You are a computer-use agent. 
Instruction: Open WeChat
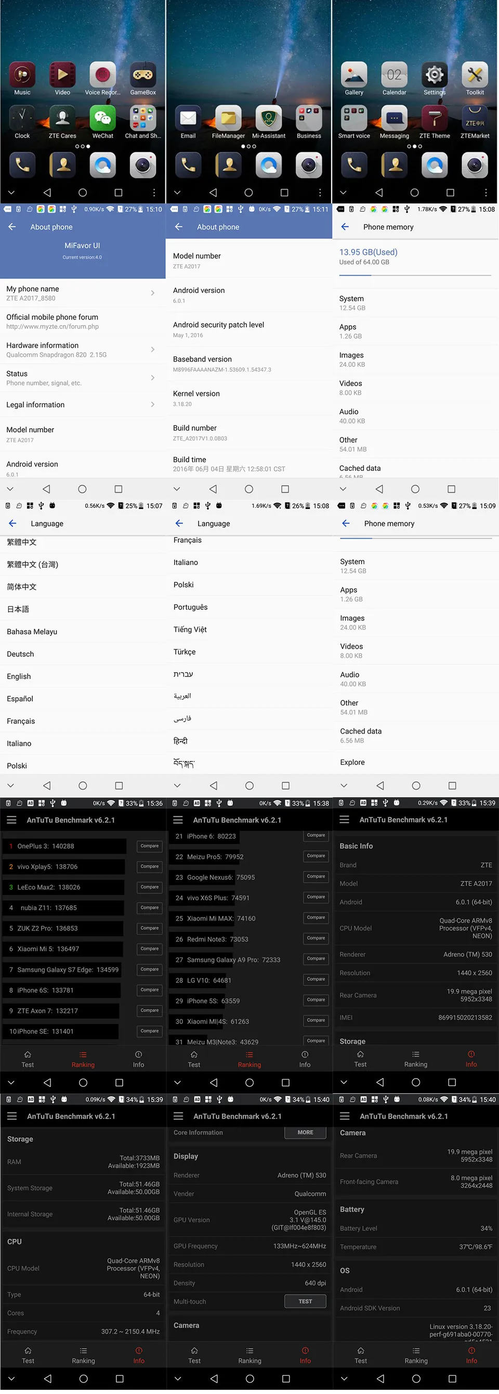(103, 118)
